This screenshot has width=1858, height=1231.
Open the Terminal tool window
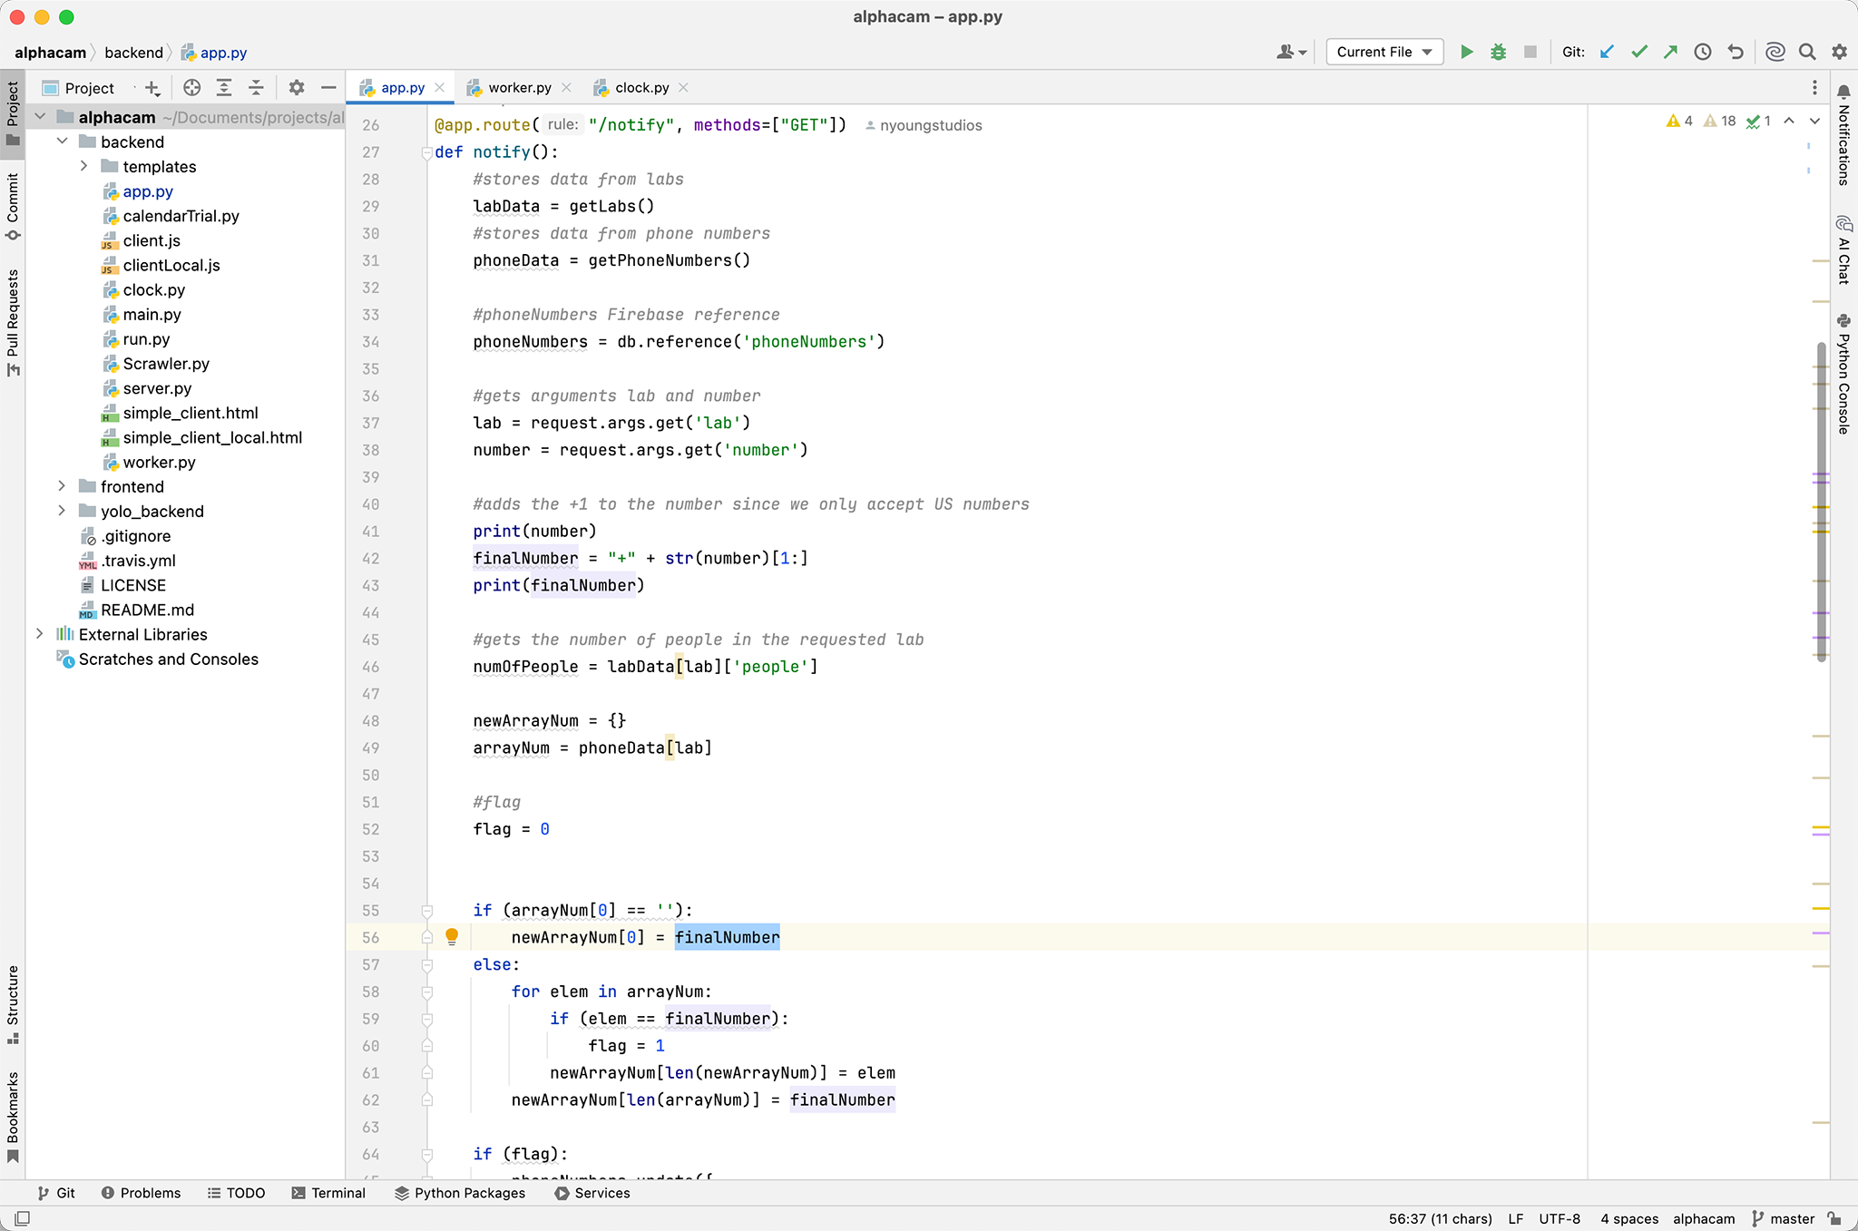tap(330, 1193)
